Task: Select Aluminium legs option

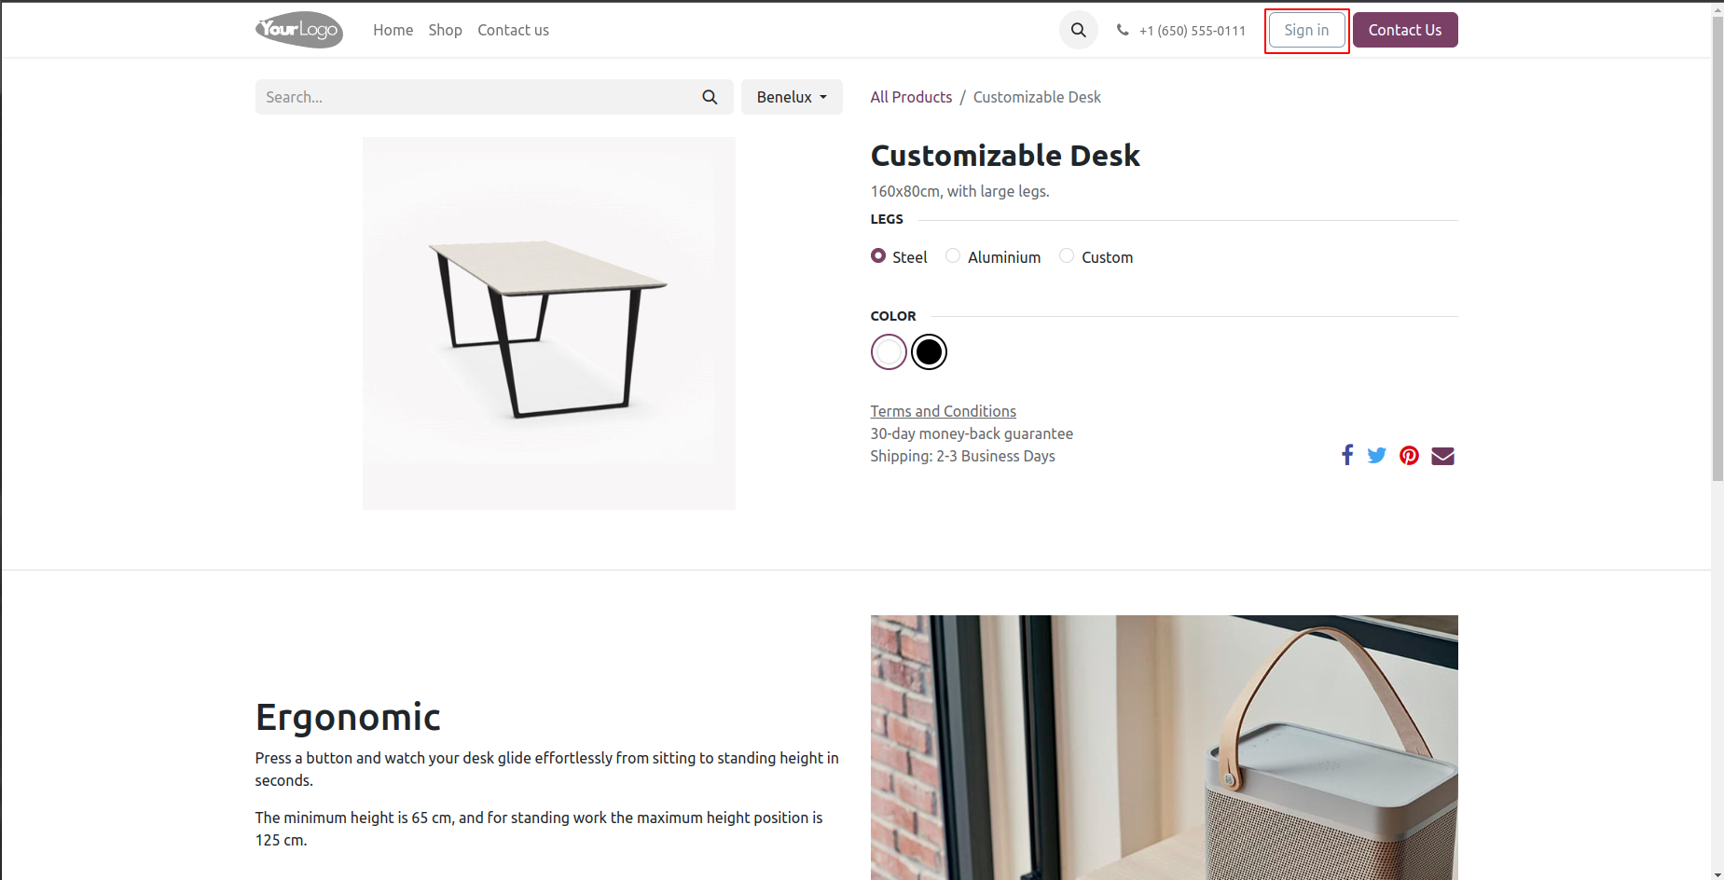Action: (x=953, y=255)
